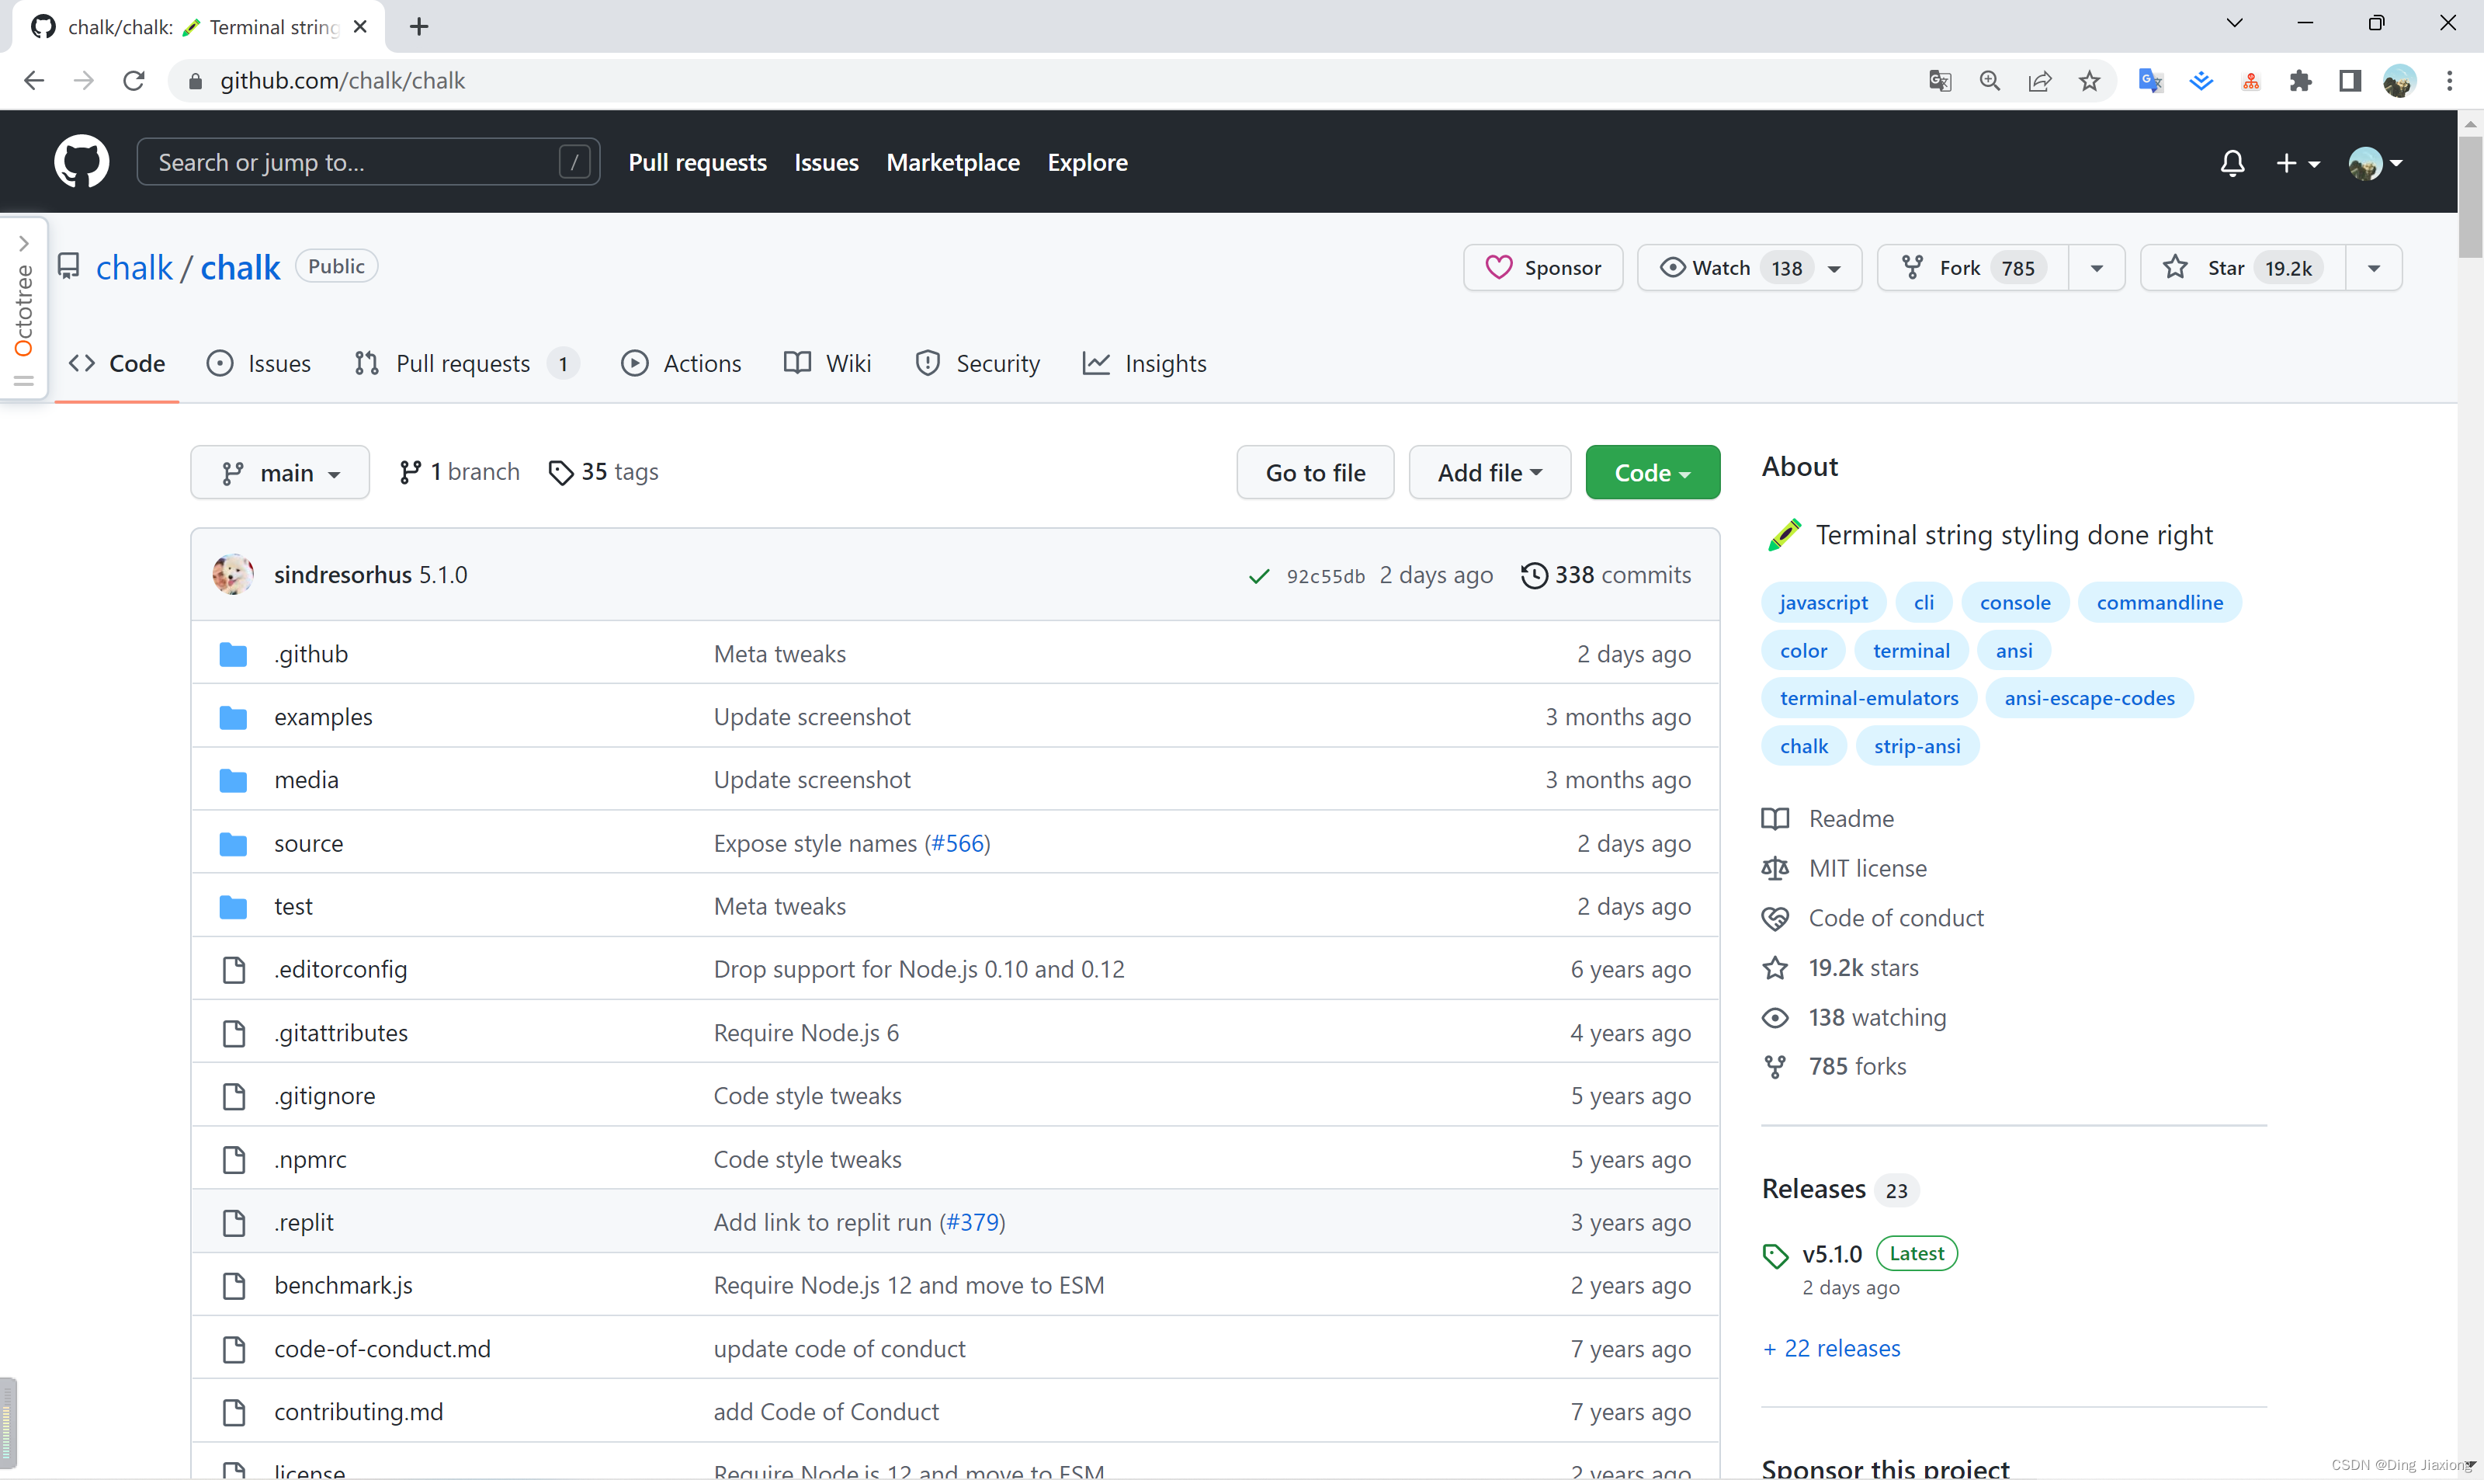This screenshot has height=1480, width=2484.
Task: Open the v5.1.0 latest release
Action: click(x=1832, y=1255)
